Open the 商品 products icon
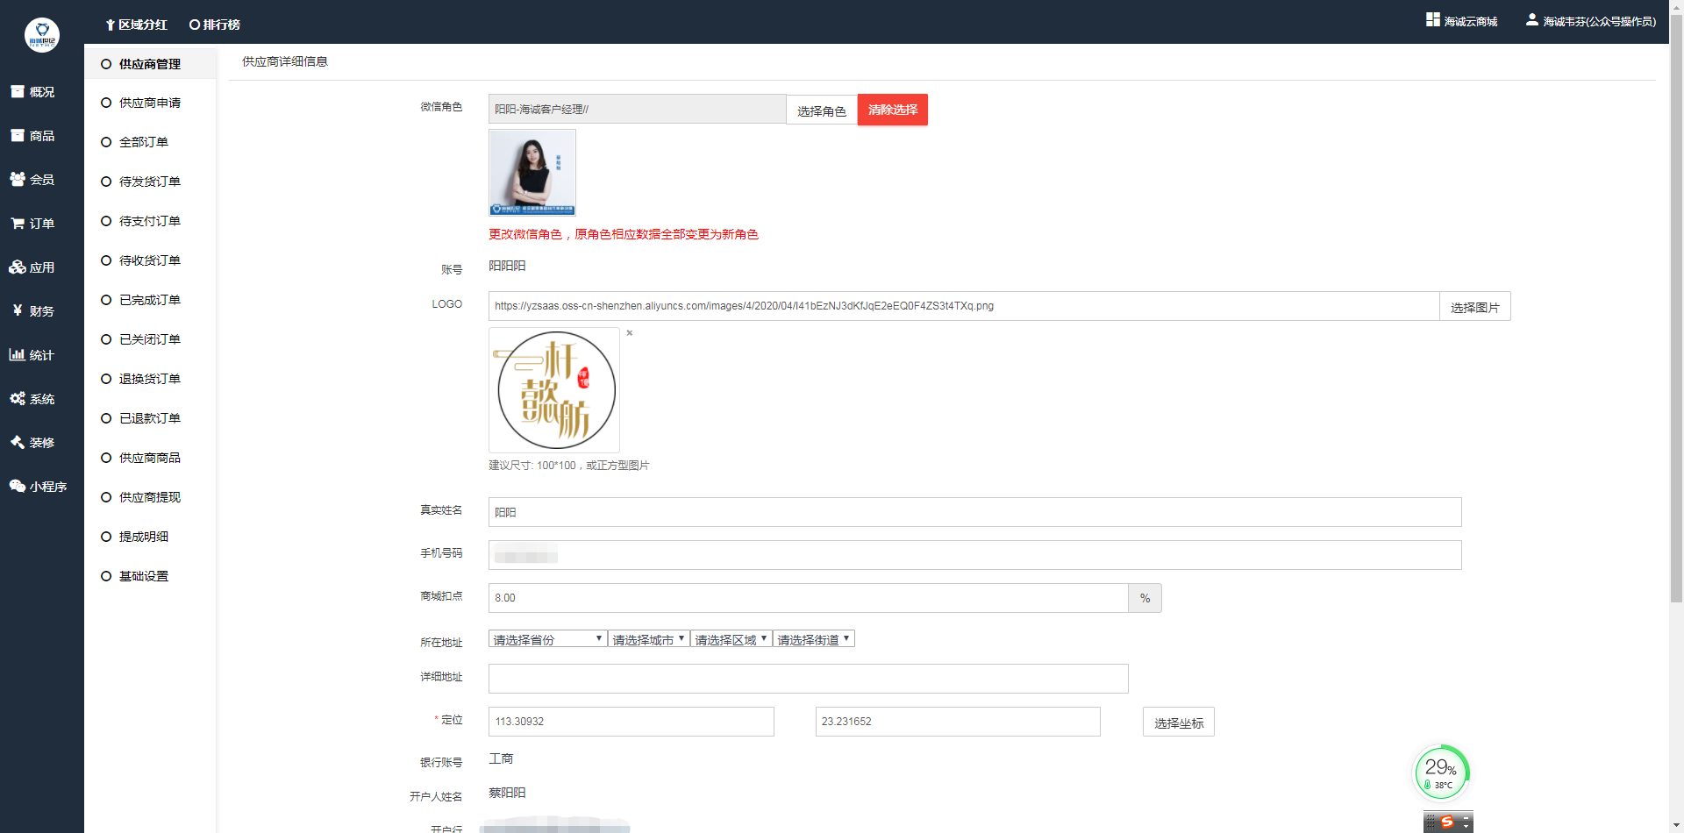Viewport: 1684px width, 833px height. click(17, 135)
